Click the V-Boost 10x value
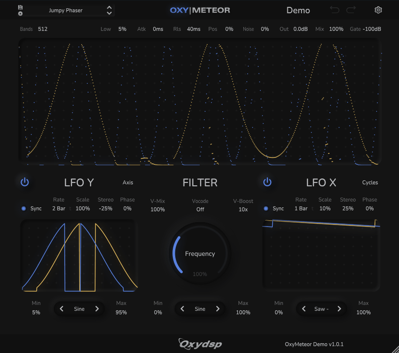The width and height of the screenshot is (399, 353). [243, 209]
